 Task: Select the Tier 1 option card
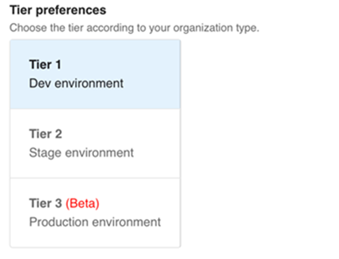tap(95, 74)
